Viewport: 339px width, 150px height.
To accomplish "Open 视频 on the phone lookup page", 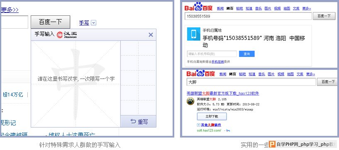I will click(278, 8).
